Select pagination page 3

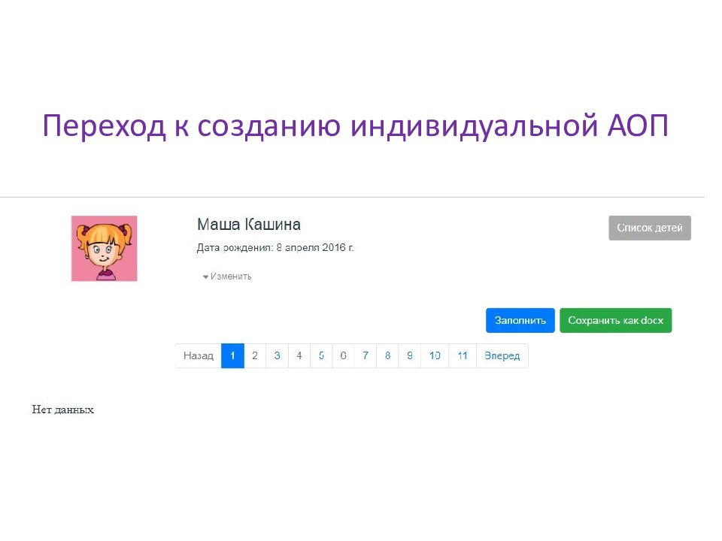pyautogui.click(x=278, y=355)
